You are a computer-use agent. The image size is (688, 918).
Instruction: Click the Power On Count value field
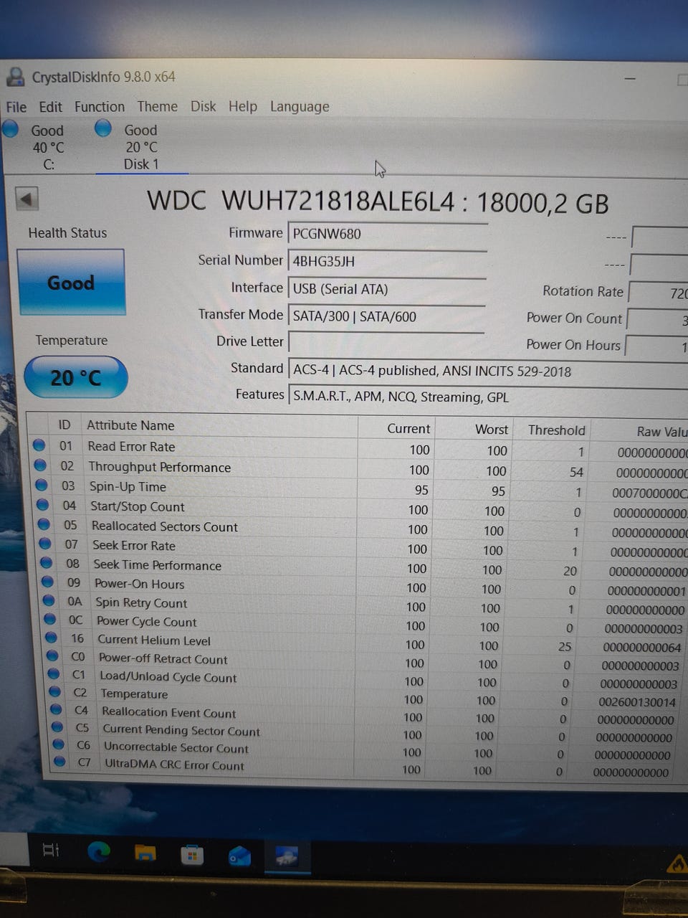pyautogui.click(x=657, y=320)
